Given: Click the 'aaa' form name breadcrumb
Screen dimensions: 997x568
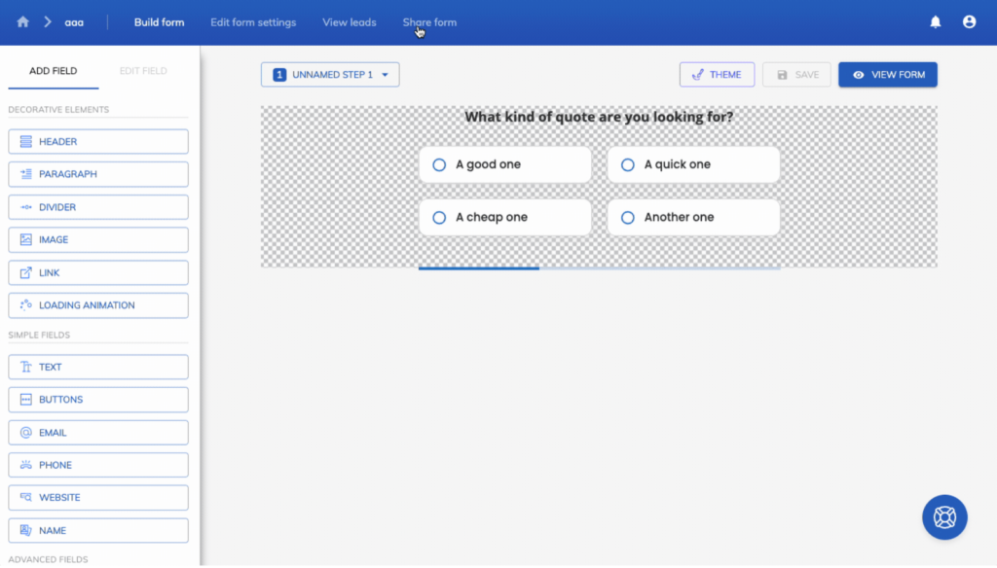Looking at the screenshot, I should click(x=74, y=22).
